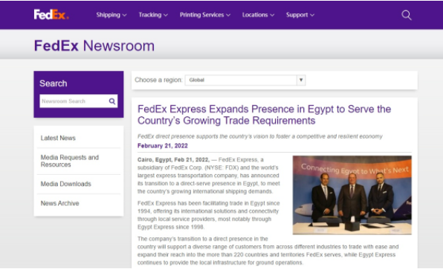Screen dimensions: 443x269
Task: Click the Newsroom Search magnifier button
Action: click(112, 101)
